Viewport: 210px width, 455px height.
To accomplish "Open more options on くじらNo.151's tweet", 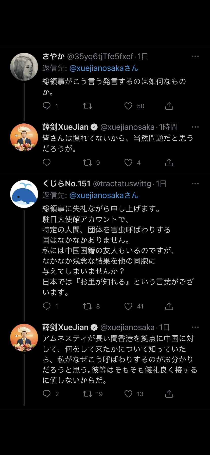I will (195, 184).
